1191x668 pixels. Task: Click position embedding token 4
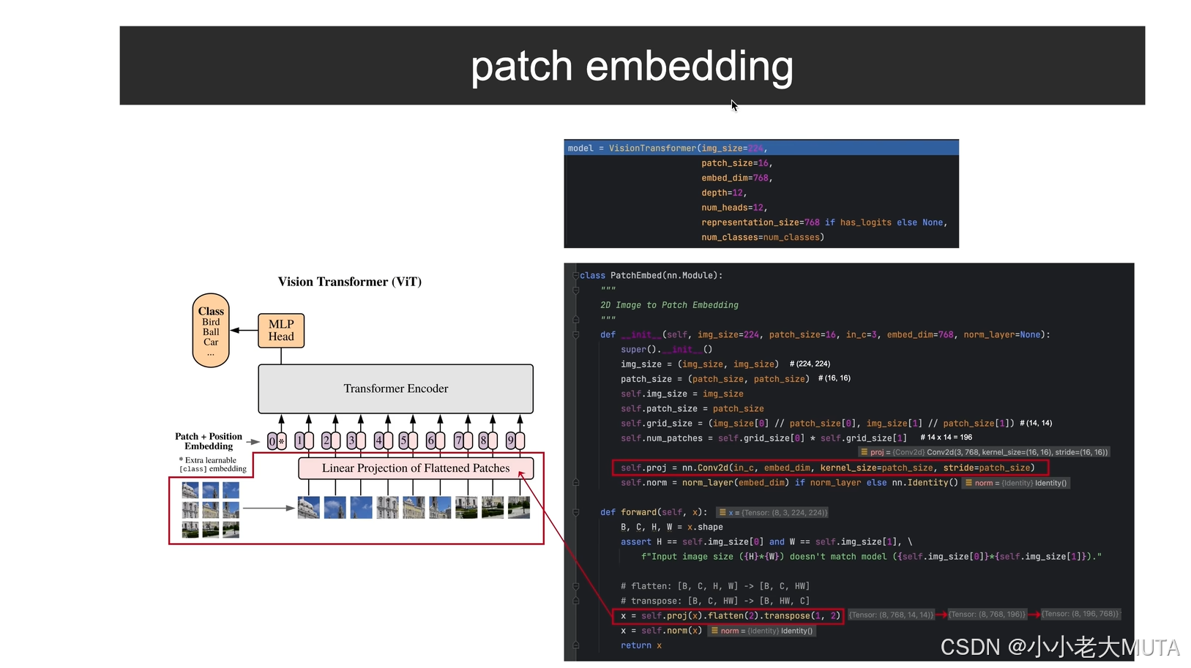coord(384,440)
